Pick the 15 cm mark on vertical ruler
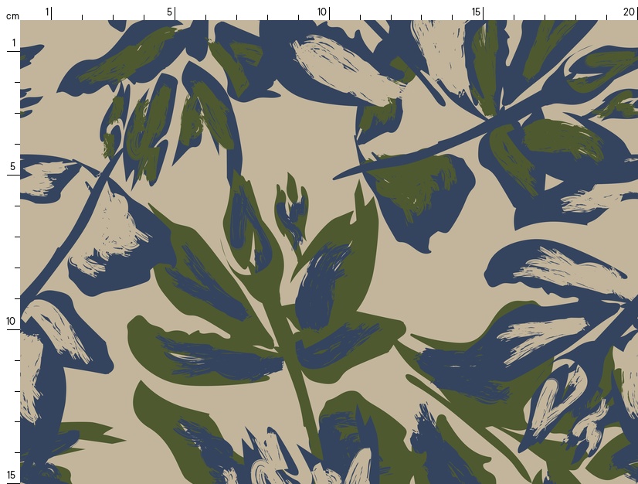The height and width of the screenshot is (484, 638). coord(12,475)
